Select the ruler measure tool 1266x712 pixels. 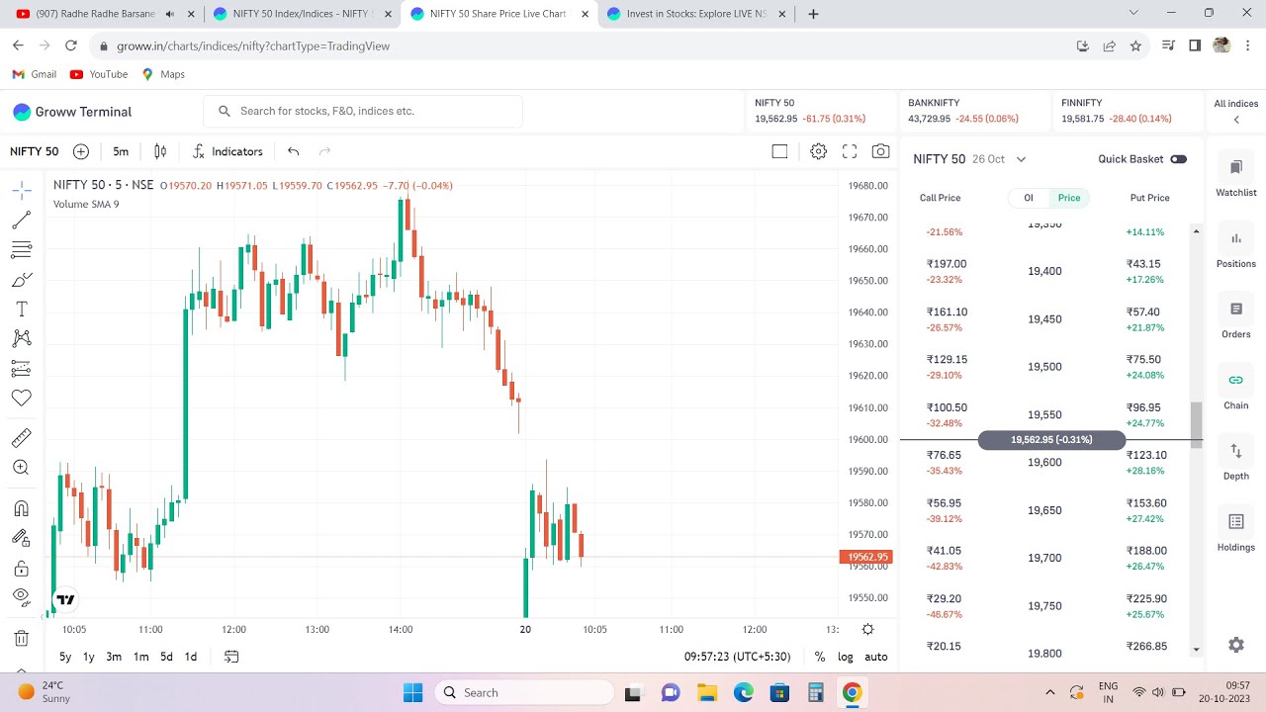coord(22,438)
